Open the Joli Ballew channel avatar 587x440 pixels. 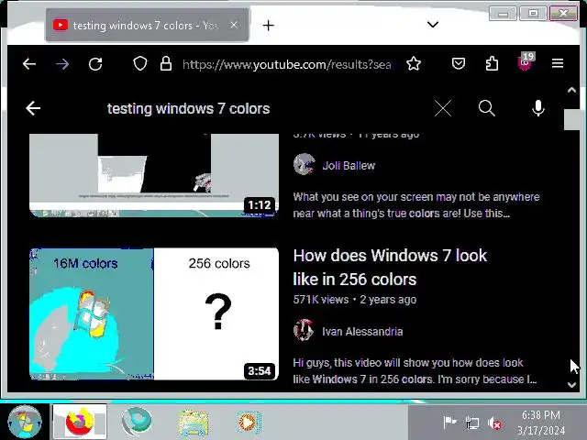pos(304,165)
